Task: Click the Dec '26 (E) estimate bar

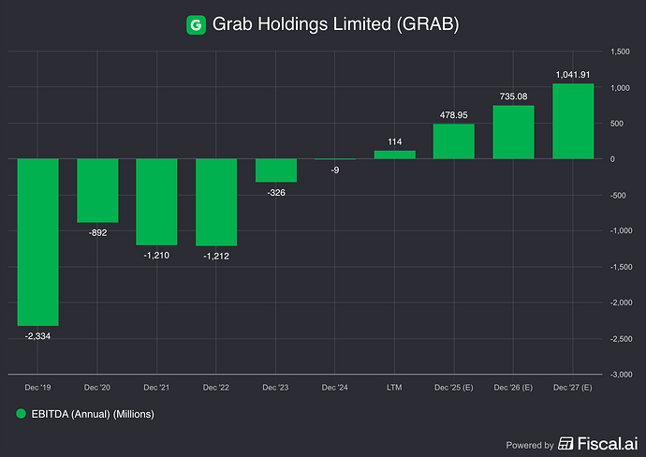Action: [x=513, y=132]
